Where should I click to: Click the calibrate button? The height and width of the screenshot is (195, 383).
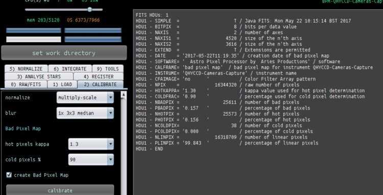(60, 190)
